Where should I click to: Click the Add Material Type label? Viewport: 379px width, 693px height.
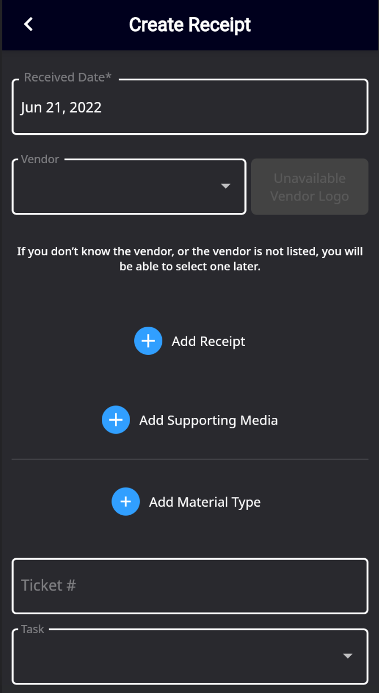(x=205, y=502)
